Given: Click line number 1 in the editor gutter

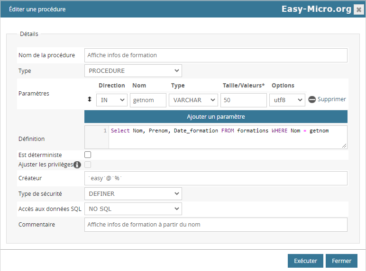Looking at the screenshot, I should [x=105, y=131].
